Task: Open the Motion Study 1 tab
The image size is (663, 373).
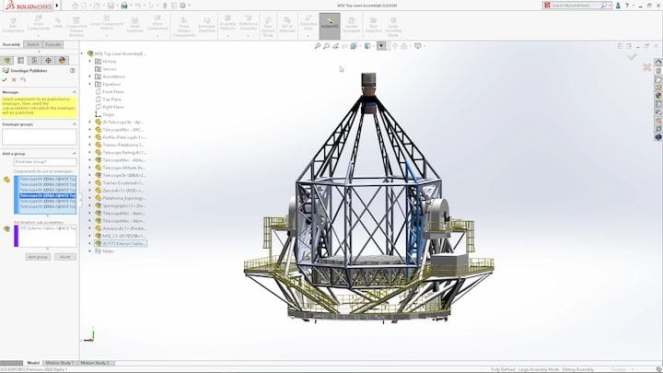Action: point(61,363)
